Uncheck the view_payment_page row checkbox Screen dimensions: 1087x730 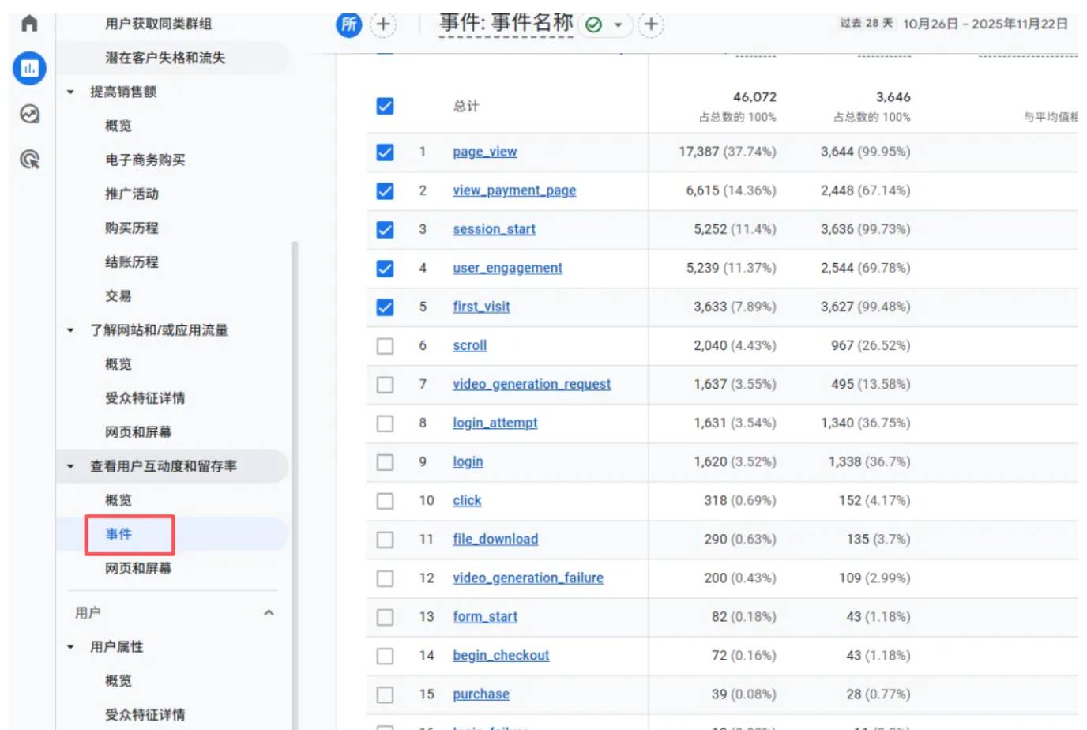coord(385,190)
